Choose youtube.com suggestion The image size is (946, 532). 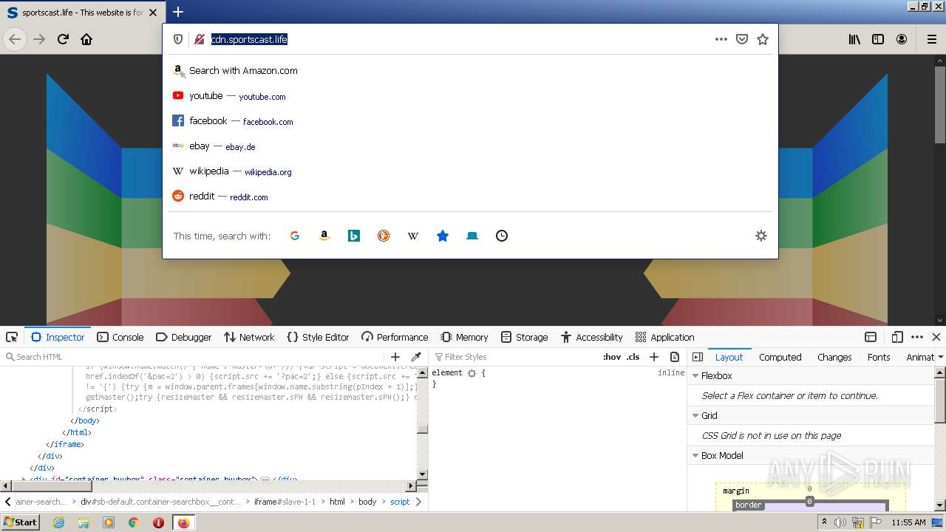[x=470, y=96]
